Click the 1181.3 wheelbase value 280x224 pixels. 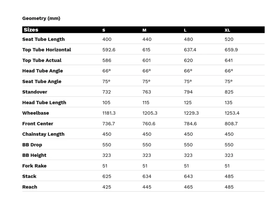coord(109,113)
